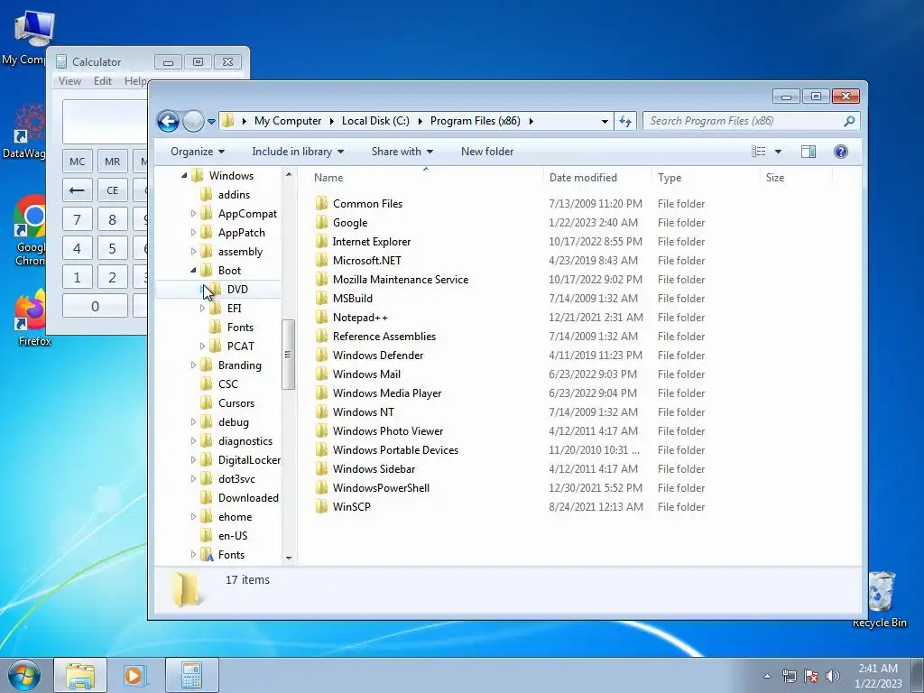The width and height of the screenshot is (924, 693).
Task: Go back with the Explorer back arrow
Action: [168, 122]
